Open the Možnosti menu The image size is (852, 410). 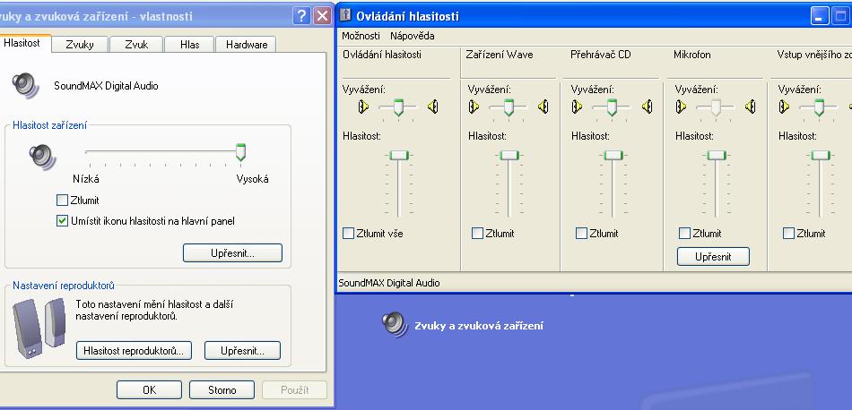click(361, 36)
